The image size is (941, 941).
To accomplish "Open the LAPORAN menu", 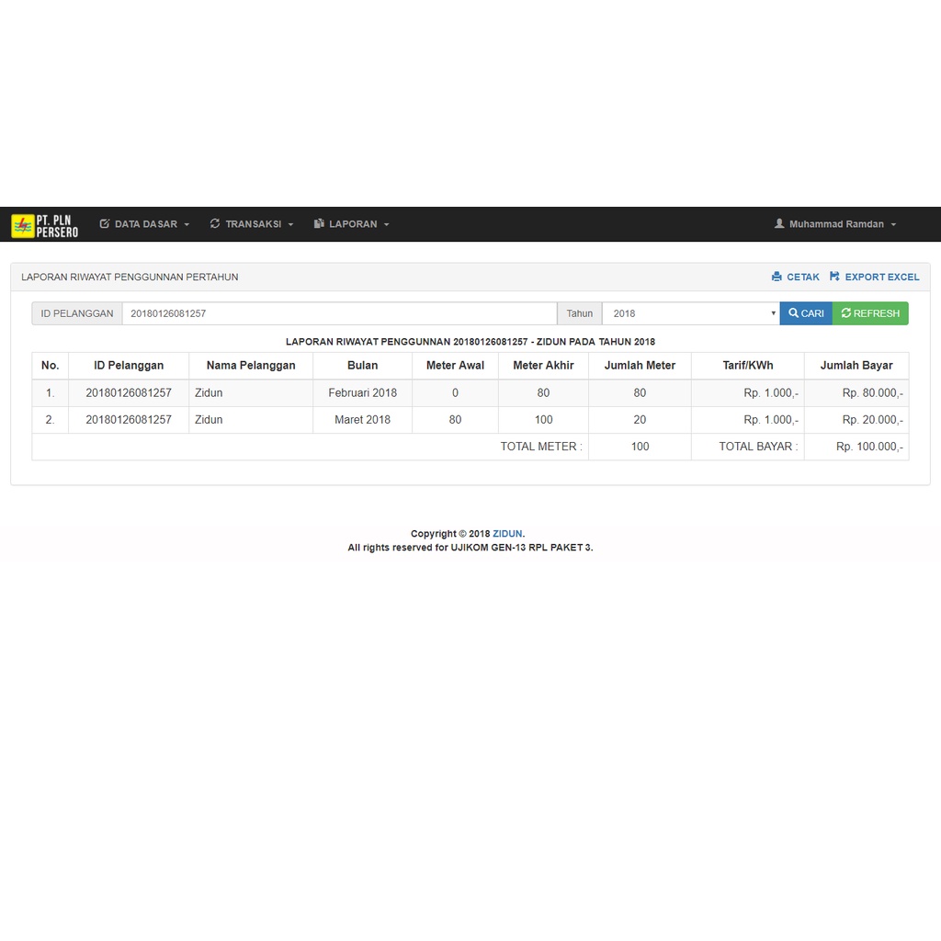I will pos(352,224).
